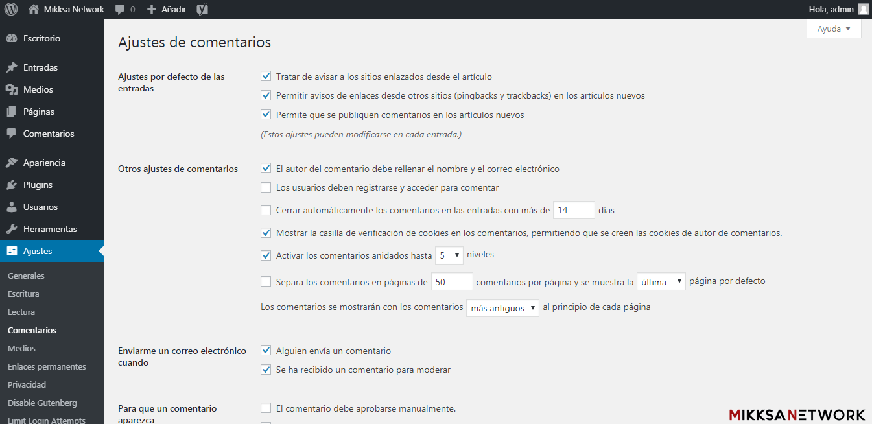Open Enlaces permanentes settings submenu

pyautogui.click(x=47, y=366)
